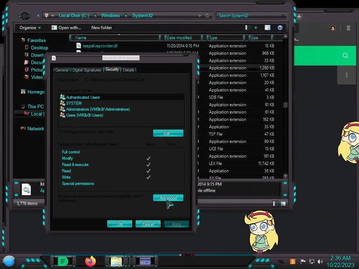Viewport: 359px width, 269px height.
Task: Open vertical three-dot menu in browser page
Action: (347, 75)
